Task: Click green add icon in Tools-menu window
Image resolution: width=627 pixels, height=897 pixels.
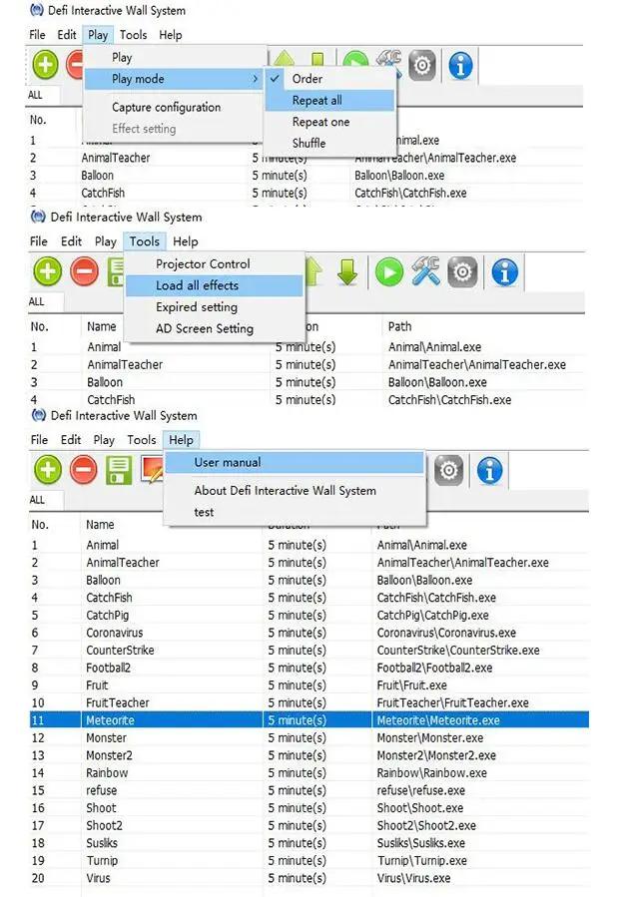Action: (48, 271)
